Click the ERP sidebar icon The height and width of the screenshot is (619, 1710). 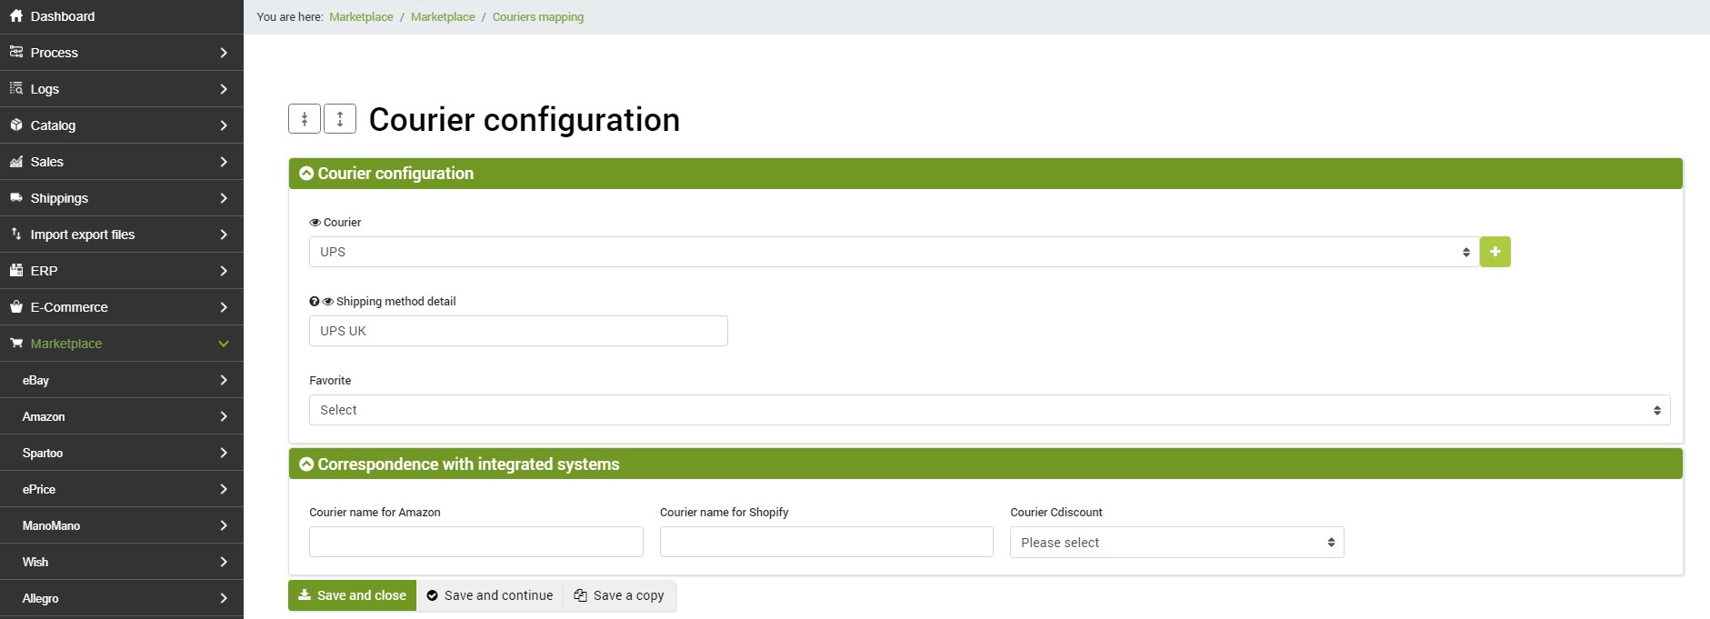pyautogui.click(x=16, y=270)
